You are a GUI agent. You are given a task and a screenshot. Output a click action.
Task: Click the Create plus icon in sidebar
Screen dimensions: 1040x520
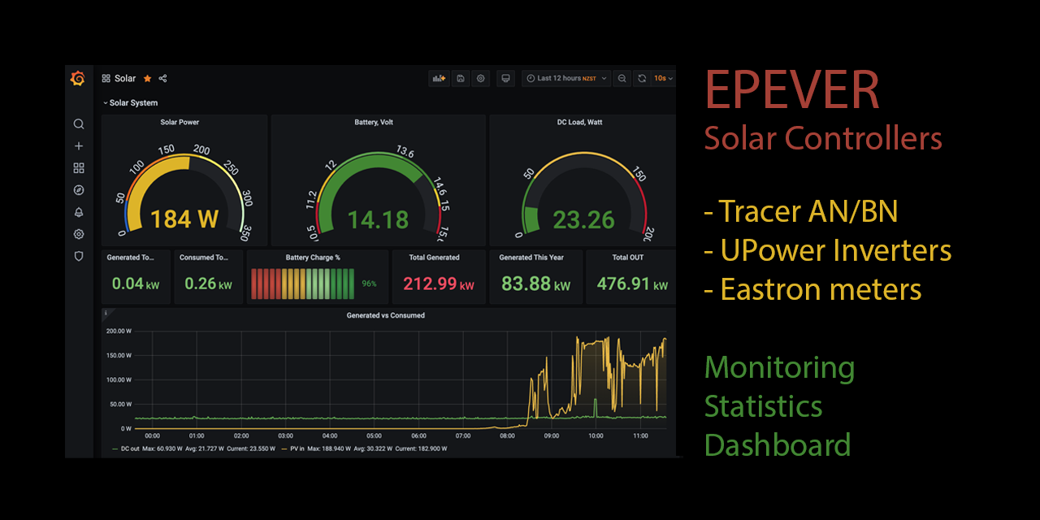[78, 145]
